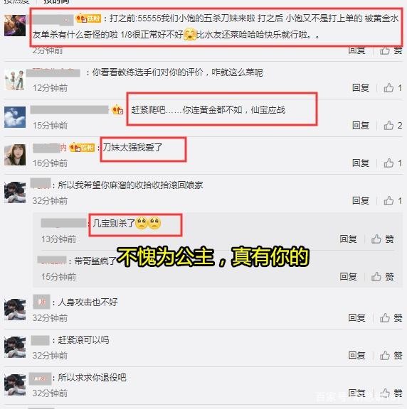
Task: Open the girl-photo avatar of 刀妹 commenter
Action: (15, 155)
